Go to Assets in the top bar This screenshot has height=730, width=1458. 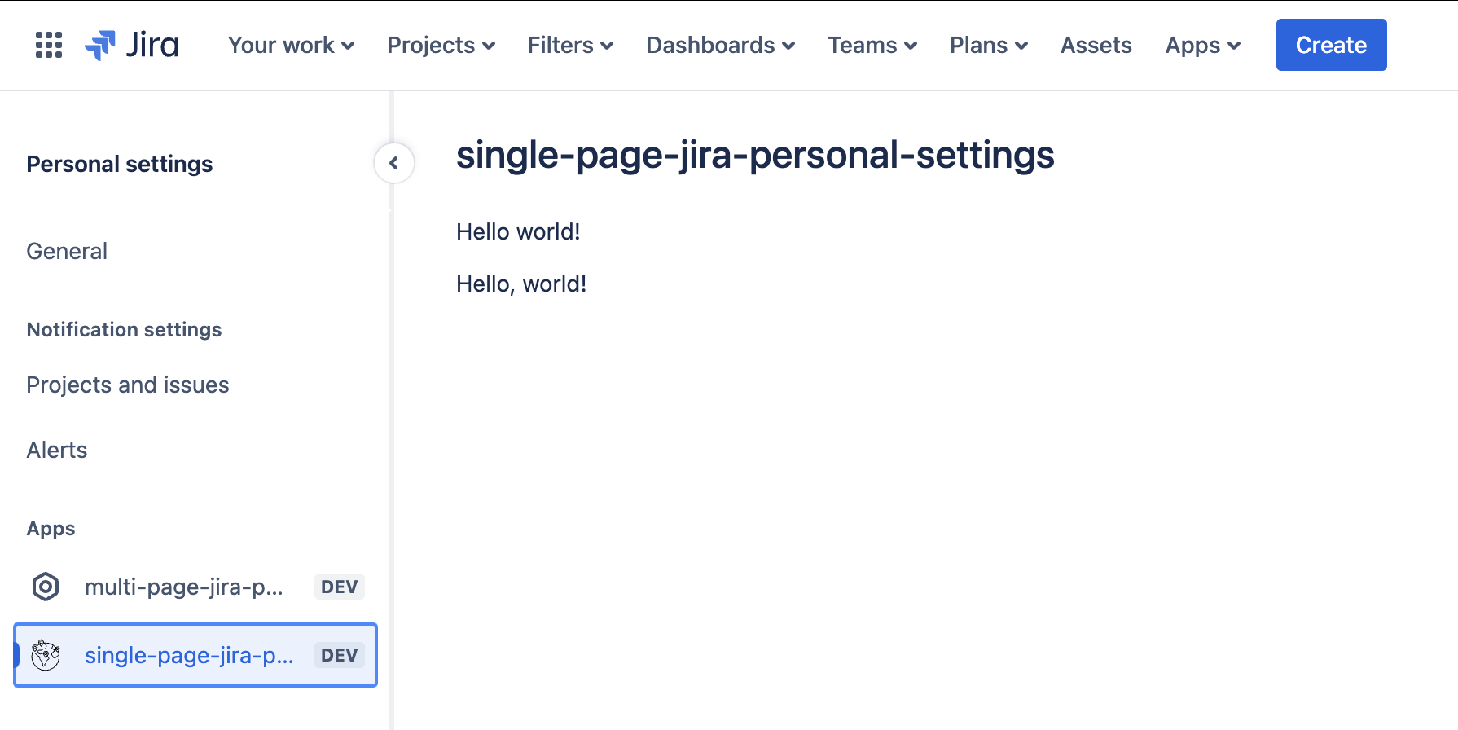(x=1096, y=45)
